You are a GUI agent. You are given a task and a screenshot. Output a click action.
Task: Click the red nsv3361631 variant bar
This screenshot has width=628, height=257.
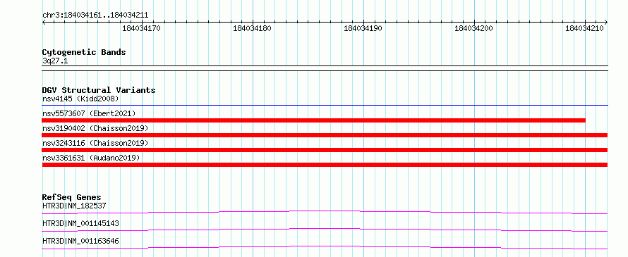tap(325, 165)
